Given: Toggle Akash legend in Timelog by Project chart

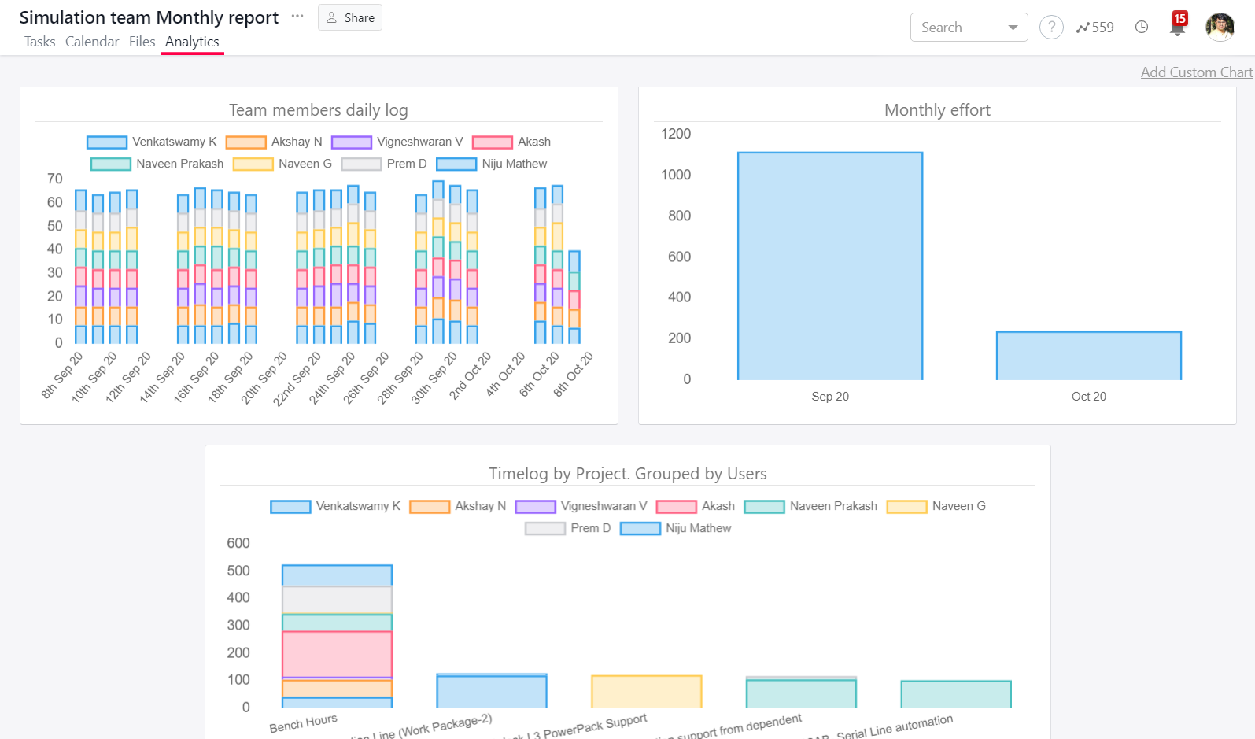Looking at the screenshot, I should coord(696,506).
